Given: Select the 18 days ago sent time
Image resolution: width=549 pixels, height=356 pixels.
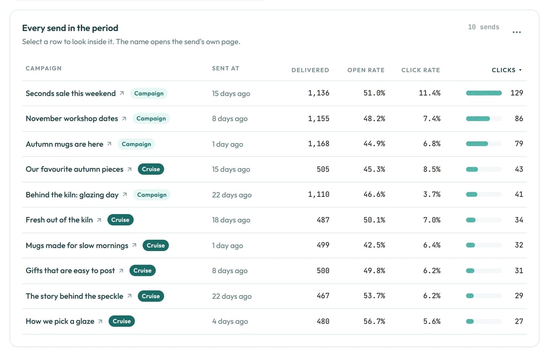Looking at the screenshot, I should (231, 220).
